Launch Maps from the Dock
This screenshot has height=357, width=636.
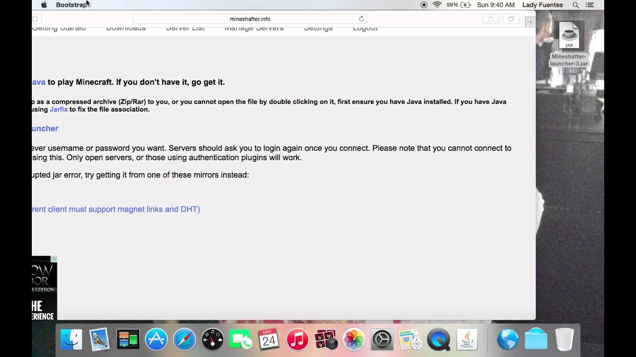[x=410, y=340]
